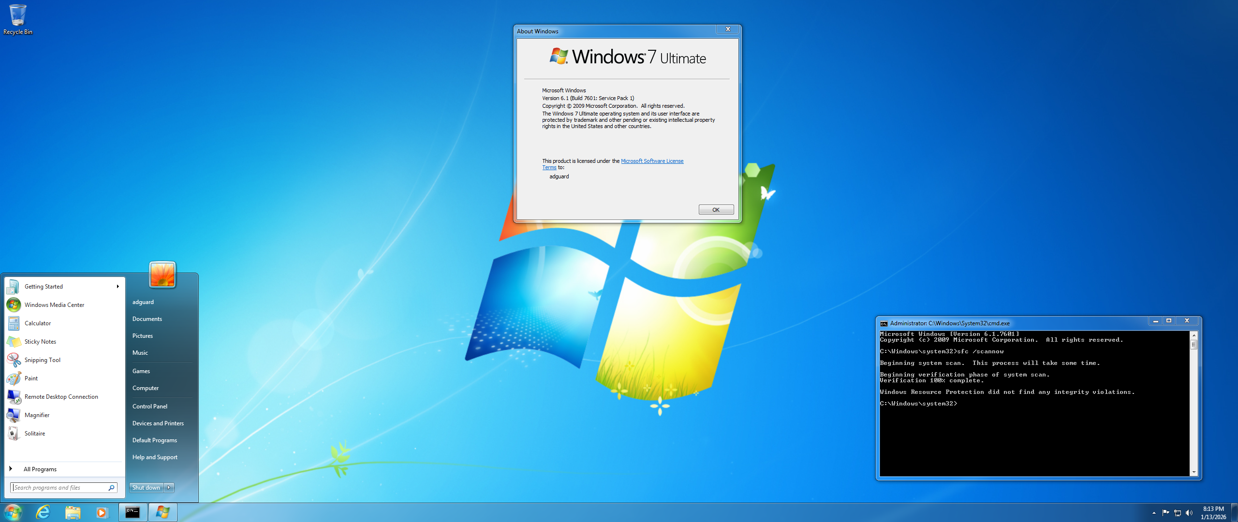Open Control Panel from Start menu
This screenshot has height=522, width=1238.
tap(150, 406)
